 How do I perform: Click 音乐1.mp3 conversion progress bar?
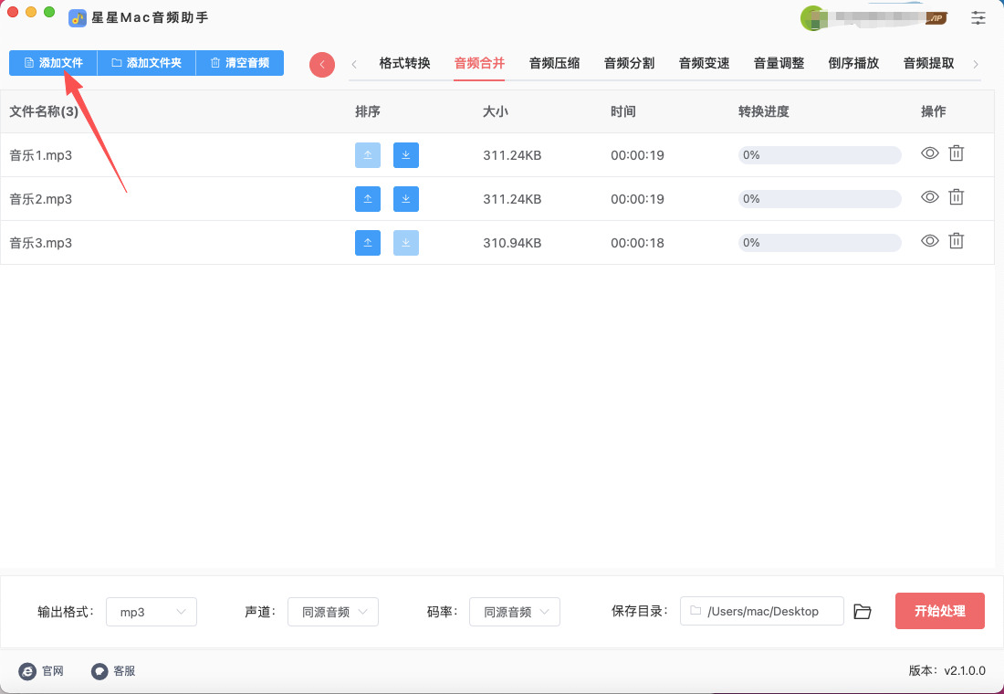[819, 155]
